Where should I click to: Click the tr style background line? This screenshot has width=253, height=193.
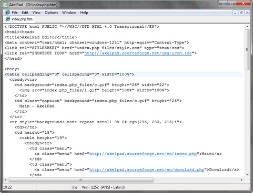click(x=96, y=122)
